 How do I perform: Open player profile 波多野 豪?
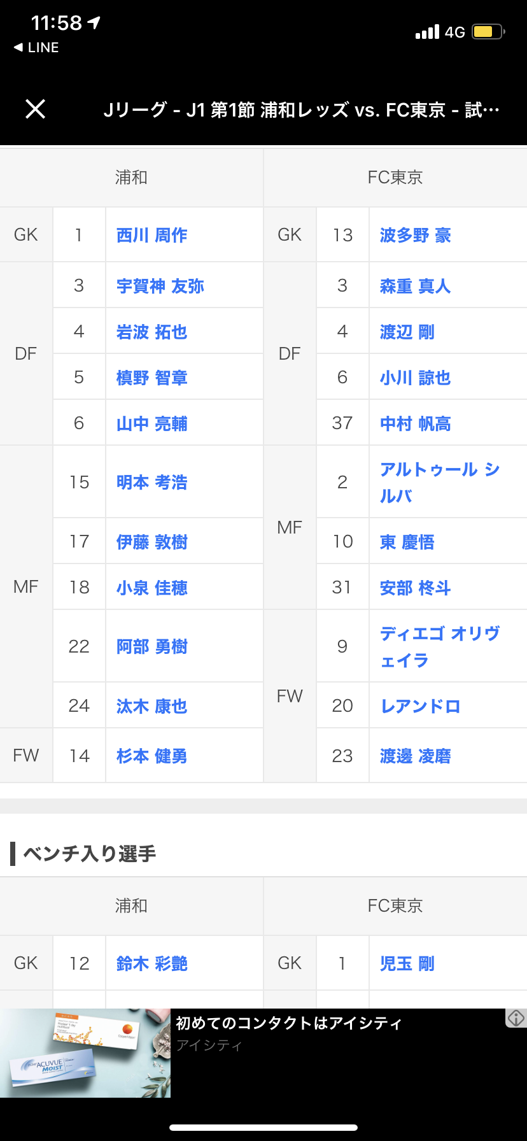(x=416, y=235)
